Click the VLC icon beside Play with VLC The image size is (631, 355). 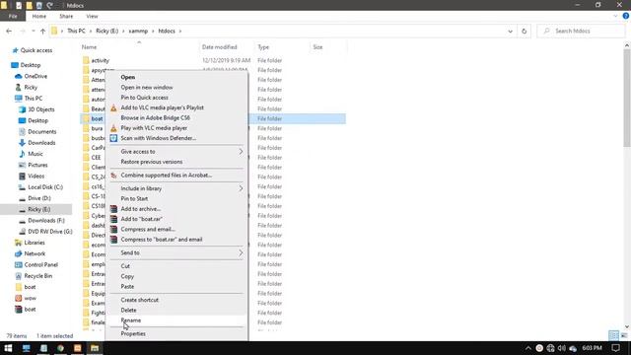click(x=113, y=128)
